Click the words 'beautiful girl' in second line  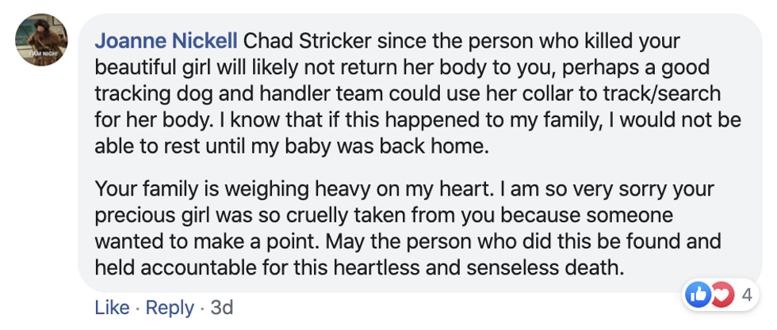[155, 68]
